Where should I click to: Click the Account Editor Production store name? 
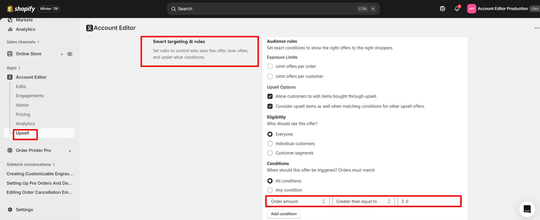click(503, 9)
